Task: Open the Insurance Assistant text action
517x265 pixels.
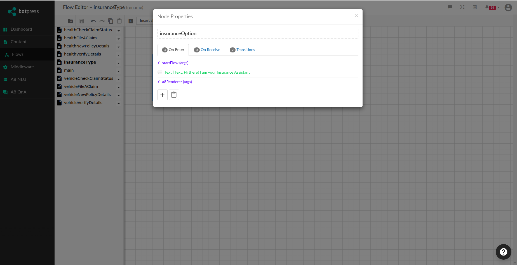Action: pyautogui.click(x=207, y=73)
